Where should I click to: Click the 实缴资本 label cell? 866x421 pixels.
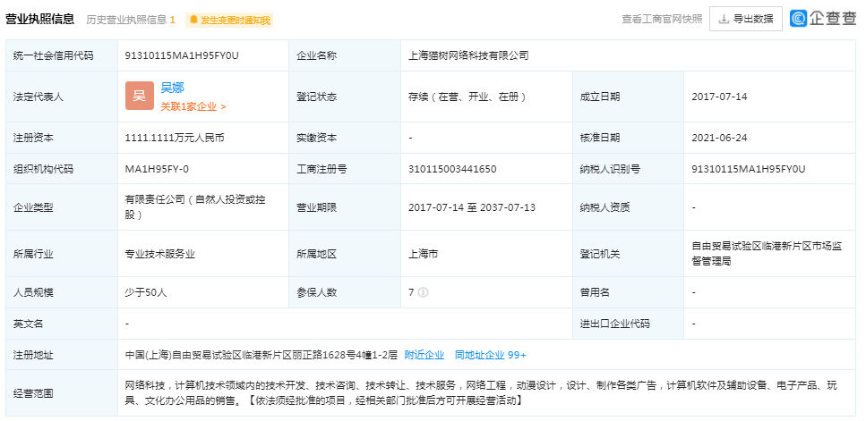[345, 138]
